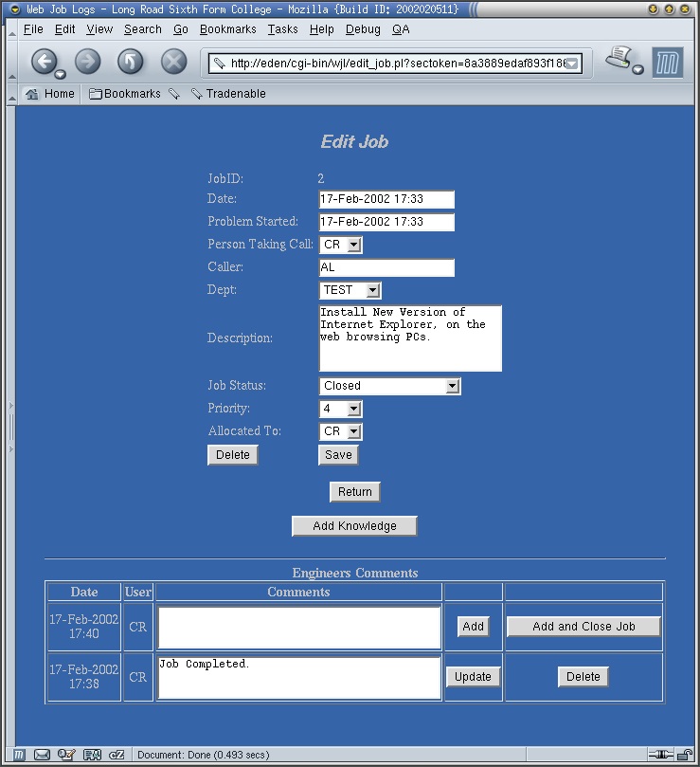Collapse the personal toolbar grippy handle
This screenshot has width=700, height=767.
click(x=12, y=94)
